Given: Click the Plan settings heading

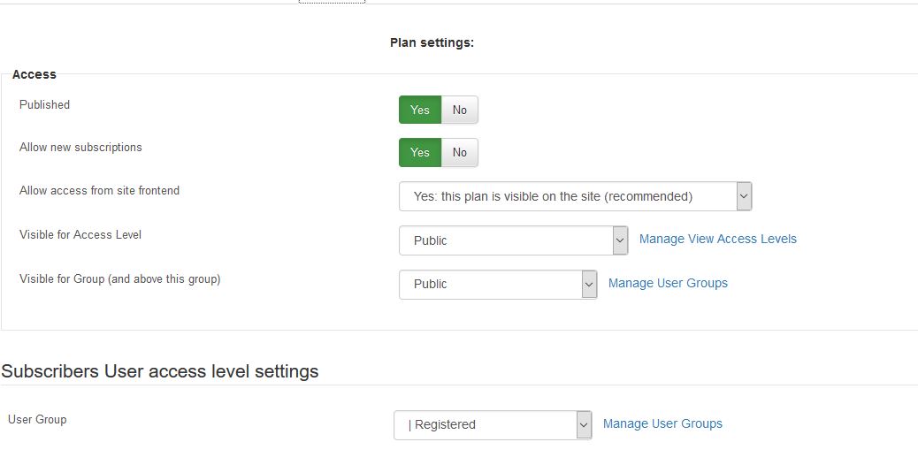Looking at the screenshot, I should pos(432,42).
